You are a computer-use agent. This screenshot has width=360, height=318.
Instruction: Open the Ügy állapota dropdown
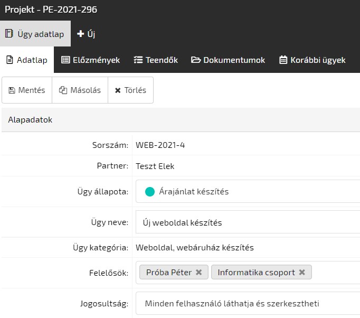click(248, 192)
